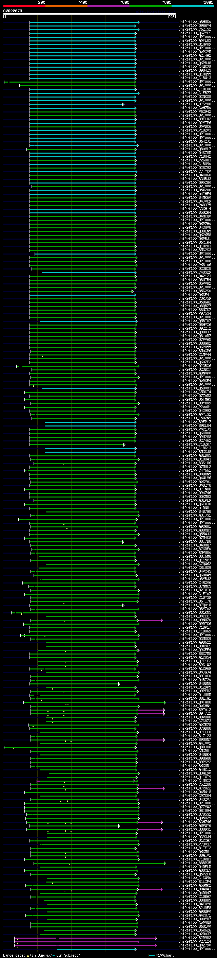Select the UniRef100_A9NUZ0 label
Viewport: 217px width, 958px height.
(x=195, y=620)
